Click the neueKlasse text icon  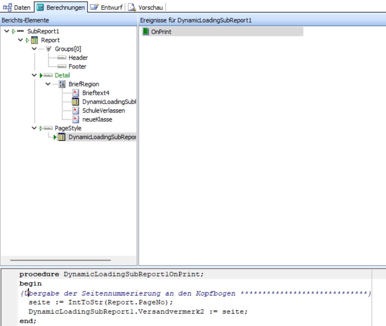click(76, 119)
